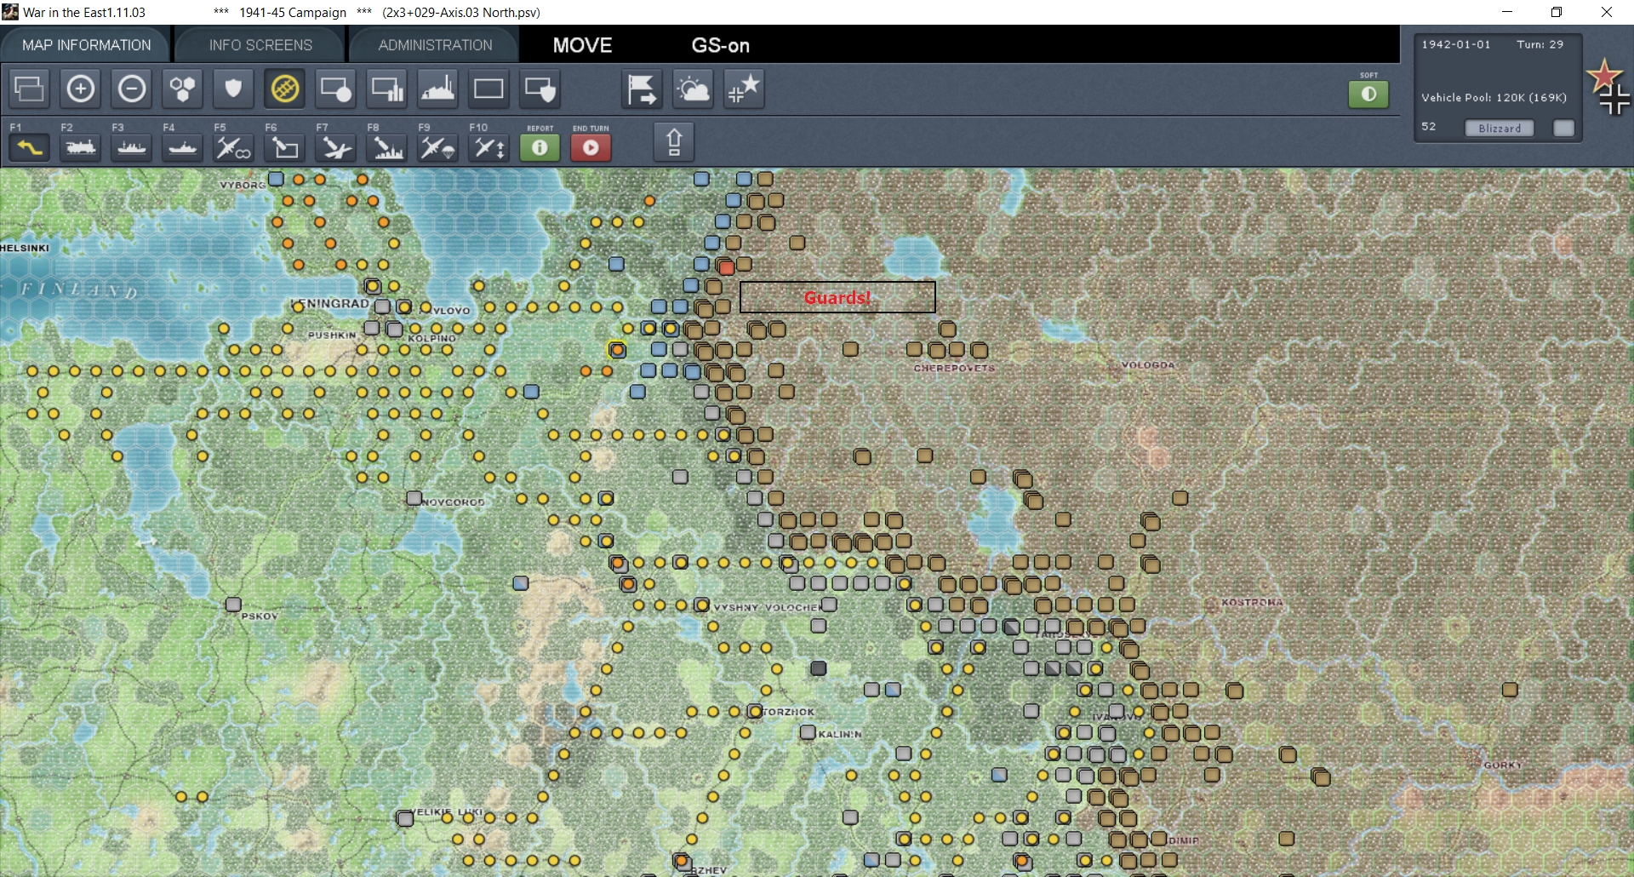Switch to the INFO SCREENS tab
Viewport: 1634px width, 877px height.
tap(260, 45)
